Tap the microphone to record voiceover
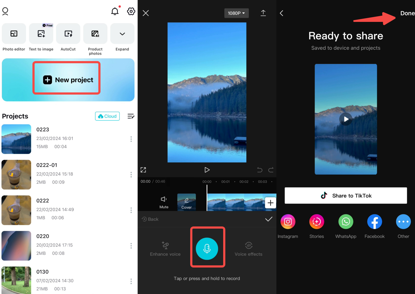Screen dimensions: 415x294 click(x=207, y=249)
